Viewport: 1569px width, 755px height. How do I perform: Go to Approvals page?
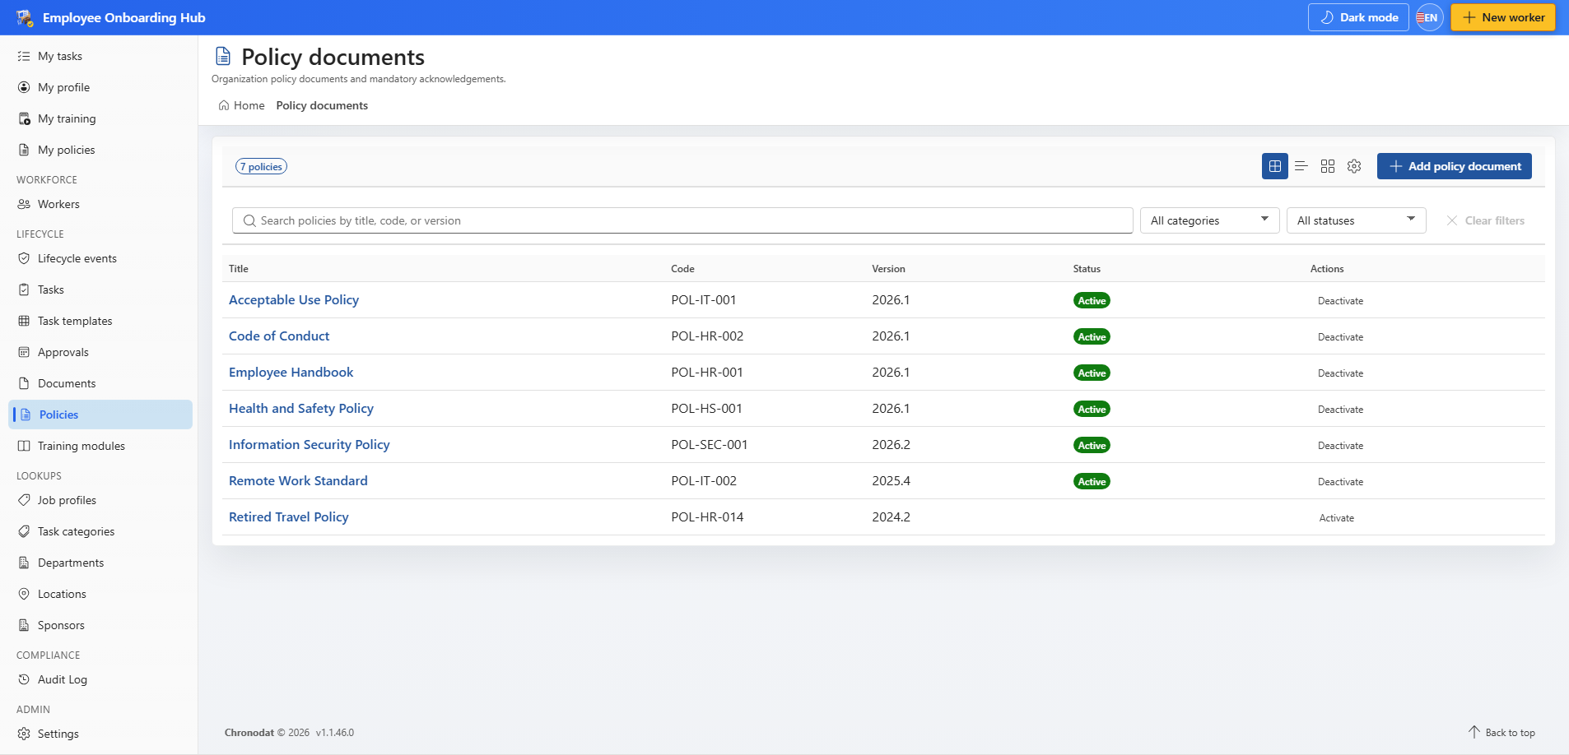click(100, 352)
